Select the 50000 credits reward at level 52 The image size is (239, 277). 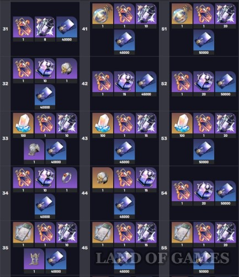coord(225,84)
